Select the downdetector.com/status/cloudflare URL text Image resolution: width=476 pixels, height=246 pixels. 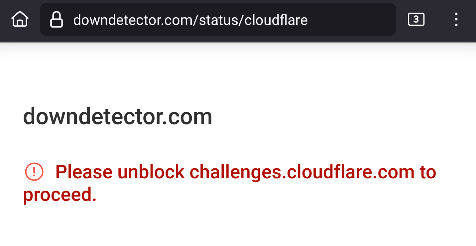tap(190, 20)
